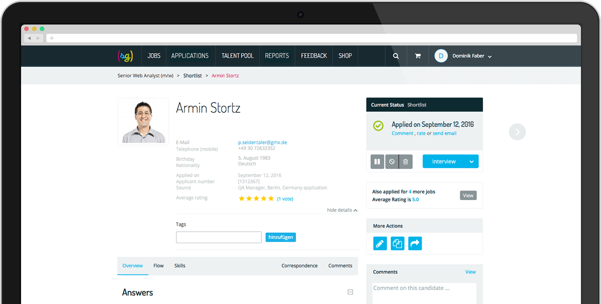Open the TALENT POOL navigation item
Screen dimensions: 601x304
point(237,55)
